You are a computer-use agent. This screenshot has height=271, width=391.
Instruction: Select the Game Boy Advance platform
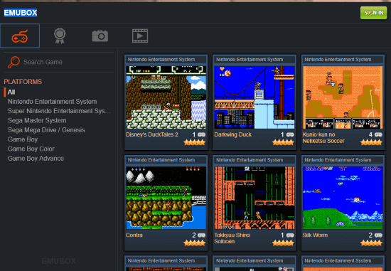click(36, 159)
